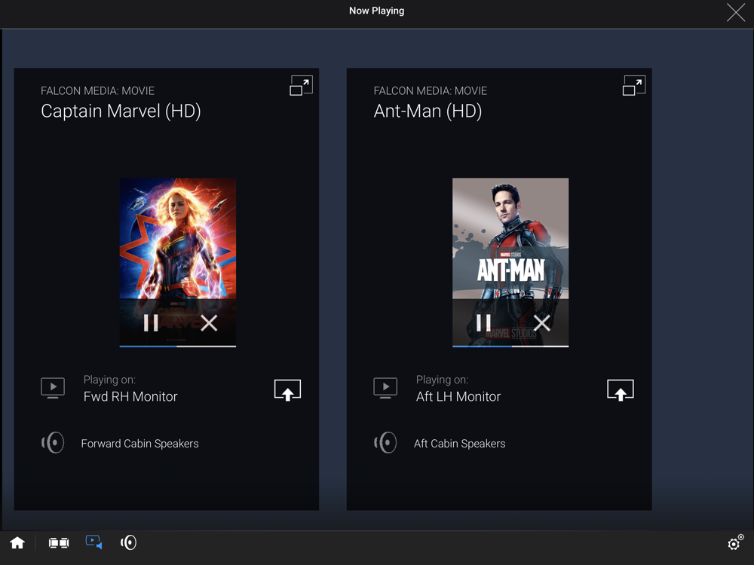754x565 pixels.
Task: Click the Captain Marvel progress bar
Action: click(178, 346)
